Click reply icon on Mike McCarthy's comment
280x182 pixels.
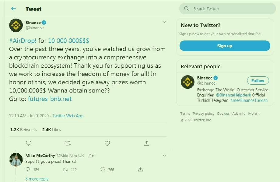[28, 170]
